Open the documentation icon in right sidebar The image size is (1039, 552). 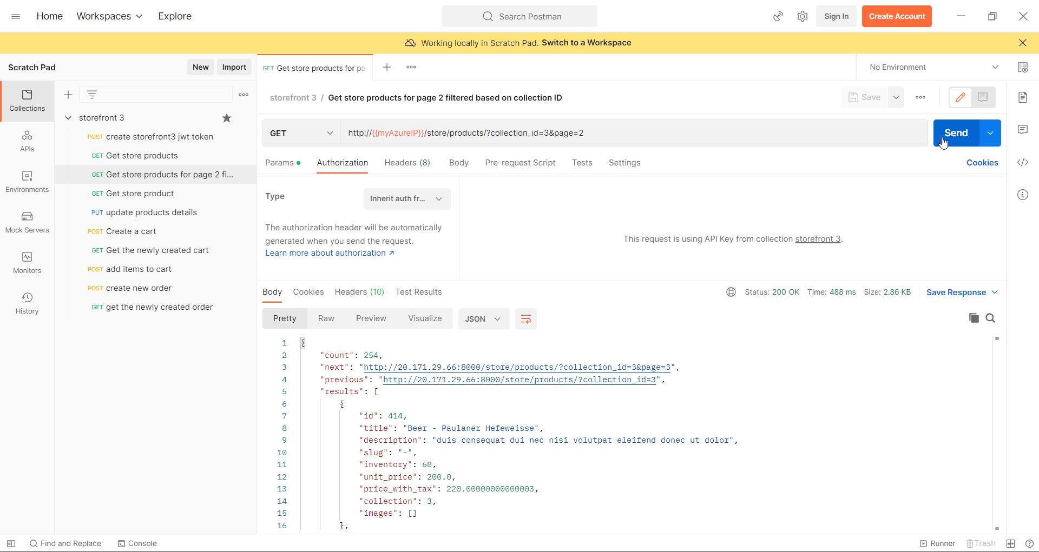tap(1023, 97)
